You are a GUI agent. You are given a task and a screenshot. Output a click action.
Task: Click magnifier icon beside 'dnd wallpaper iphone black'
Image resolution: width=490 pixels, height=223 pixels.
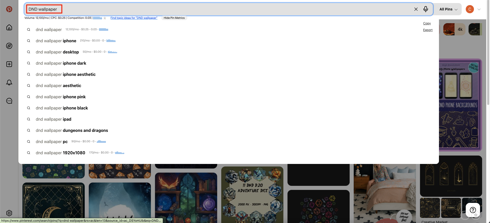coord(29,108)
